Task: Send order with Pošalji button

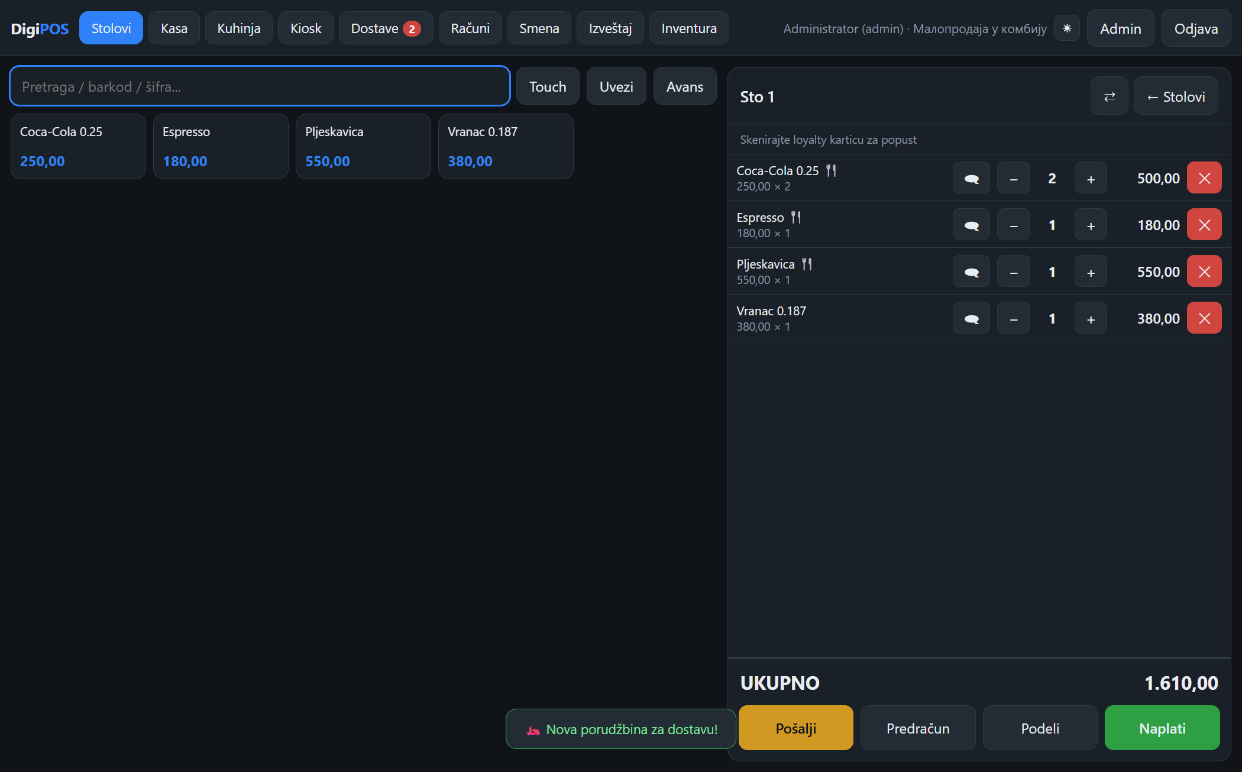Action: click(x=796, y=728)
